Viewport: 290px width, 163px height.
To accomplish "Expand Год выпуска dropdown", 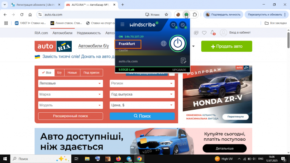I will [x=142, y=95].
